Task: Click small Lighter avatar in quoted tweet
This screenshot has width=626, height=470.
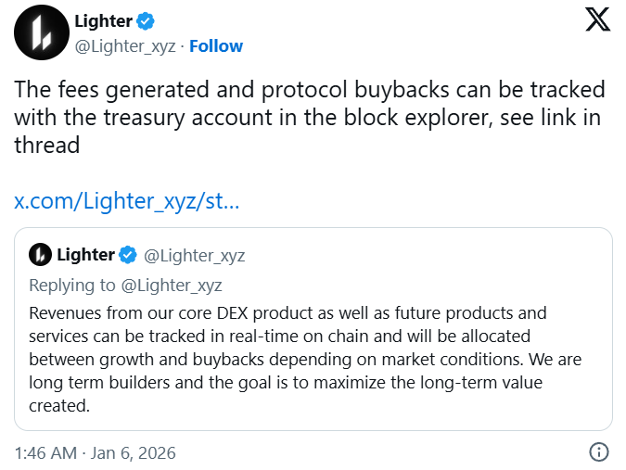Action: click(x=40, y=255)
